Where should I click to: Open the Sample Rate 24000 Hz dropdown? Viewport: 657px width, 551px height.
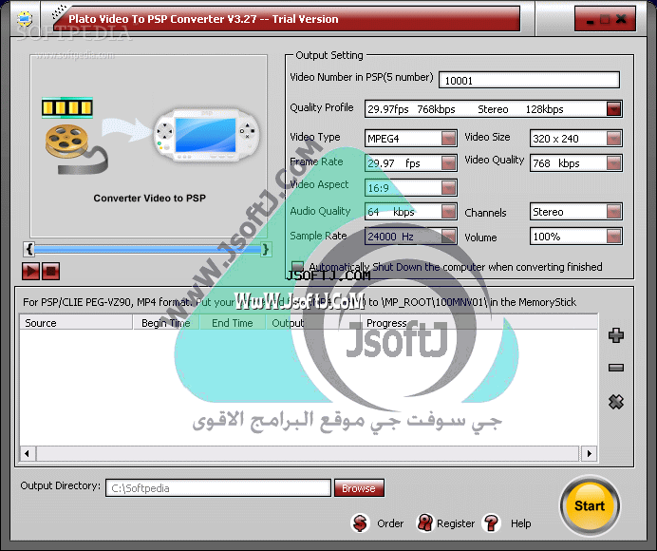click(448, 237)
